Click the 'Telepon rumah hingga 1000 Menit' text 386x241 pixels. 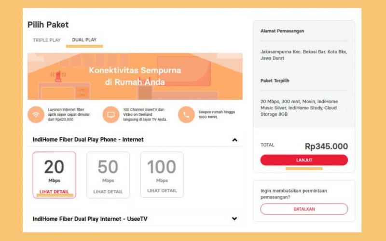click(x=217, y=114)
